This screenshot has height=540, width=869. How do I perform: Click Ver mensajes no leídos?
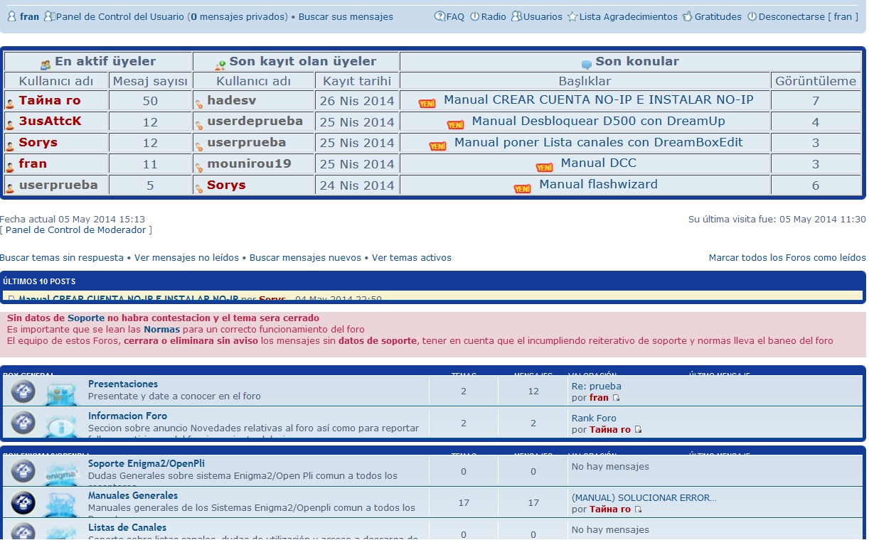(x=186, y=258)
